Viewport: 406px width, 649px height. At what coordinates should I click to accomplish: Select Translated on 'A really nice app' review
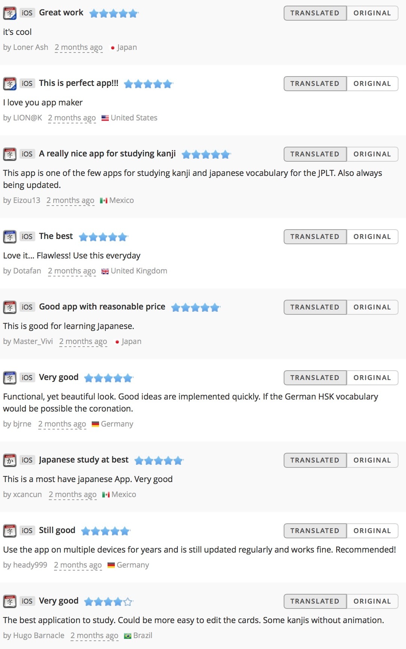315,154
